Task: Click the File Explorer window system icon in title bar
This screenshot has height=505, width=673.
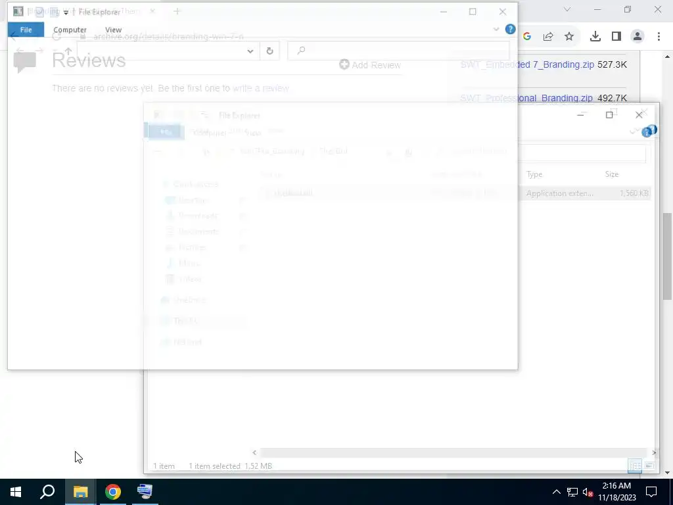Action: 18,12
